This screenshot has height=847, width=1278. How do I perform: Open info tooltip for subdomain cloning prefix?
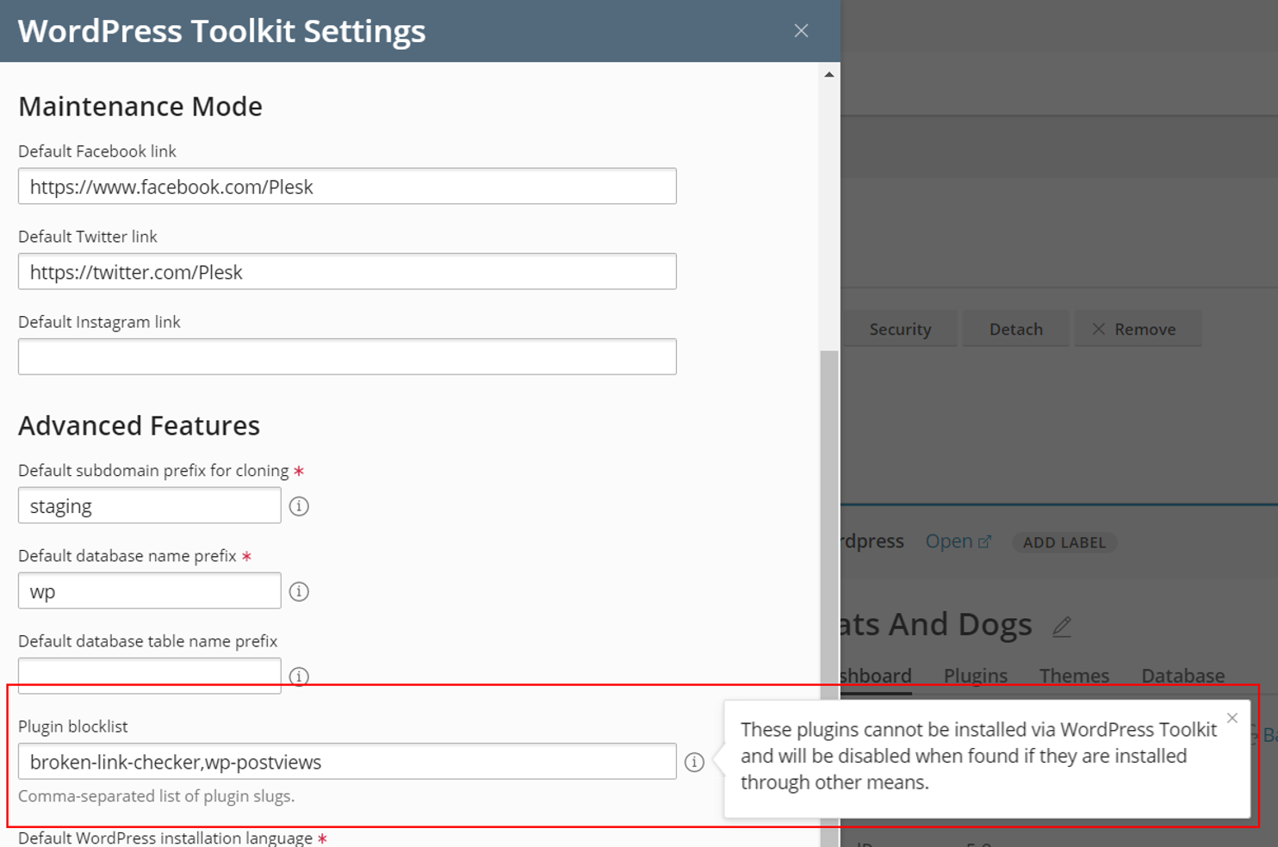[298, 506]
